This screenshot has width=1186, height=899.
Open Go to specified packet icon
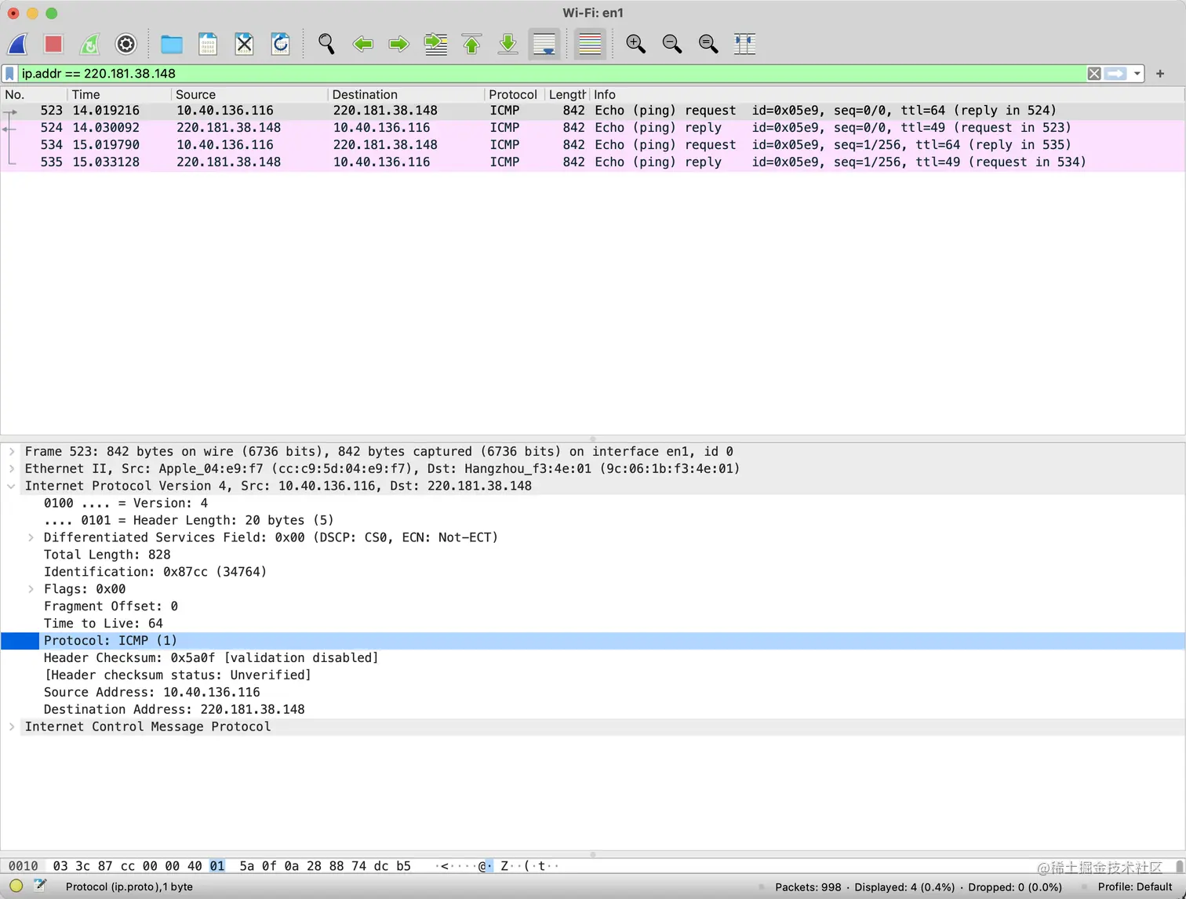pos(435,44)
